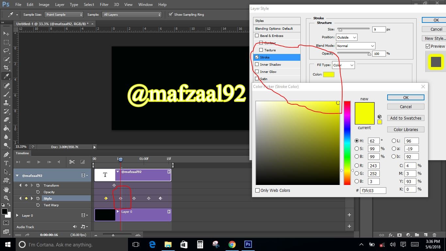446x251 pixels.
Task: Enable the Bevel & Emboss checkbox
Action: click(x=257, y=36)
